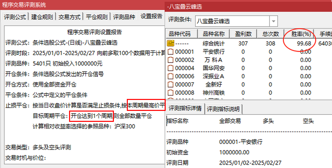Switch to the 建仓规则 tab
The height and width of the screenshot is (168, 332).
[42, 17]
